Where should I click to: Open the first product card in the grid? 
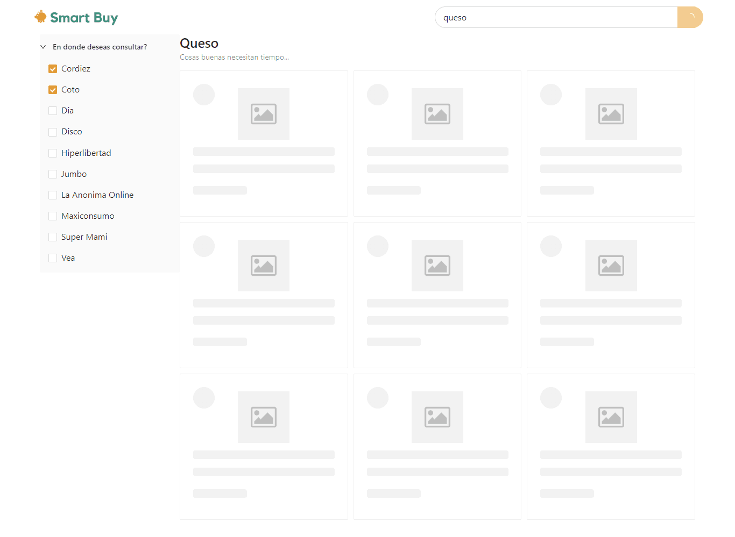tap(263, 143)
